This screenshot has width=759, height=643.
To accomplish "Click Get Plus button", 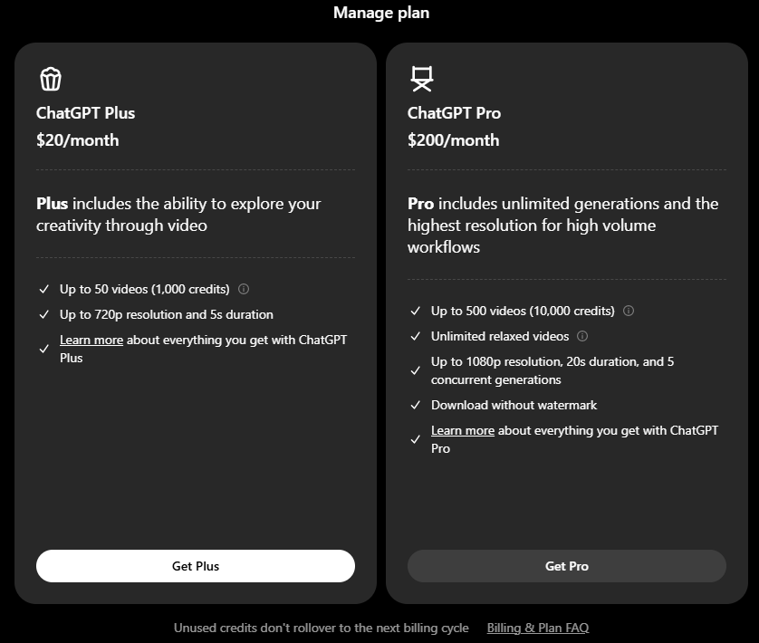I will (x=196, y=566).
